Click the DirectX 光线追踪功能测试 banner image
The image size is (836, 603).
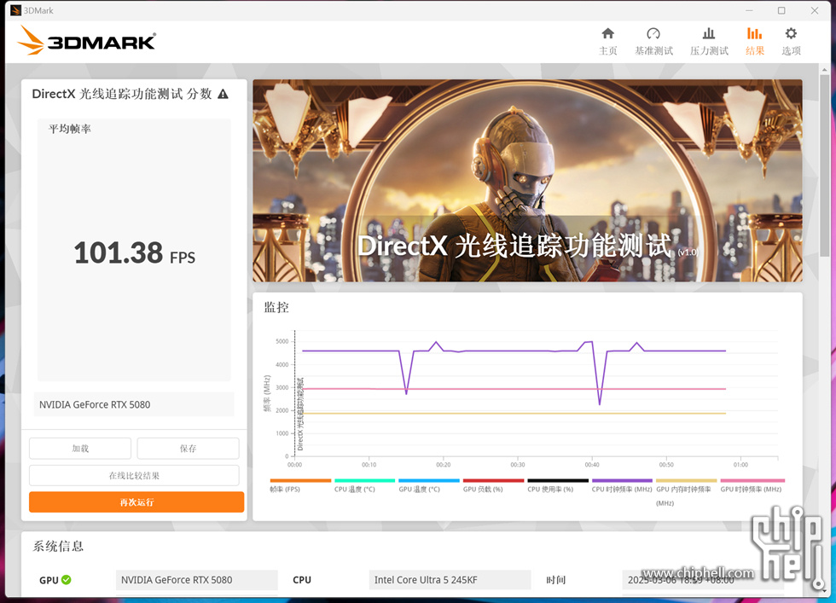[x=527, y=180]
